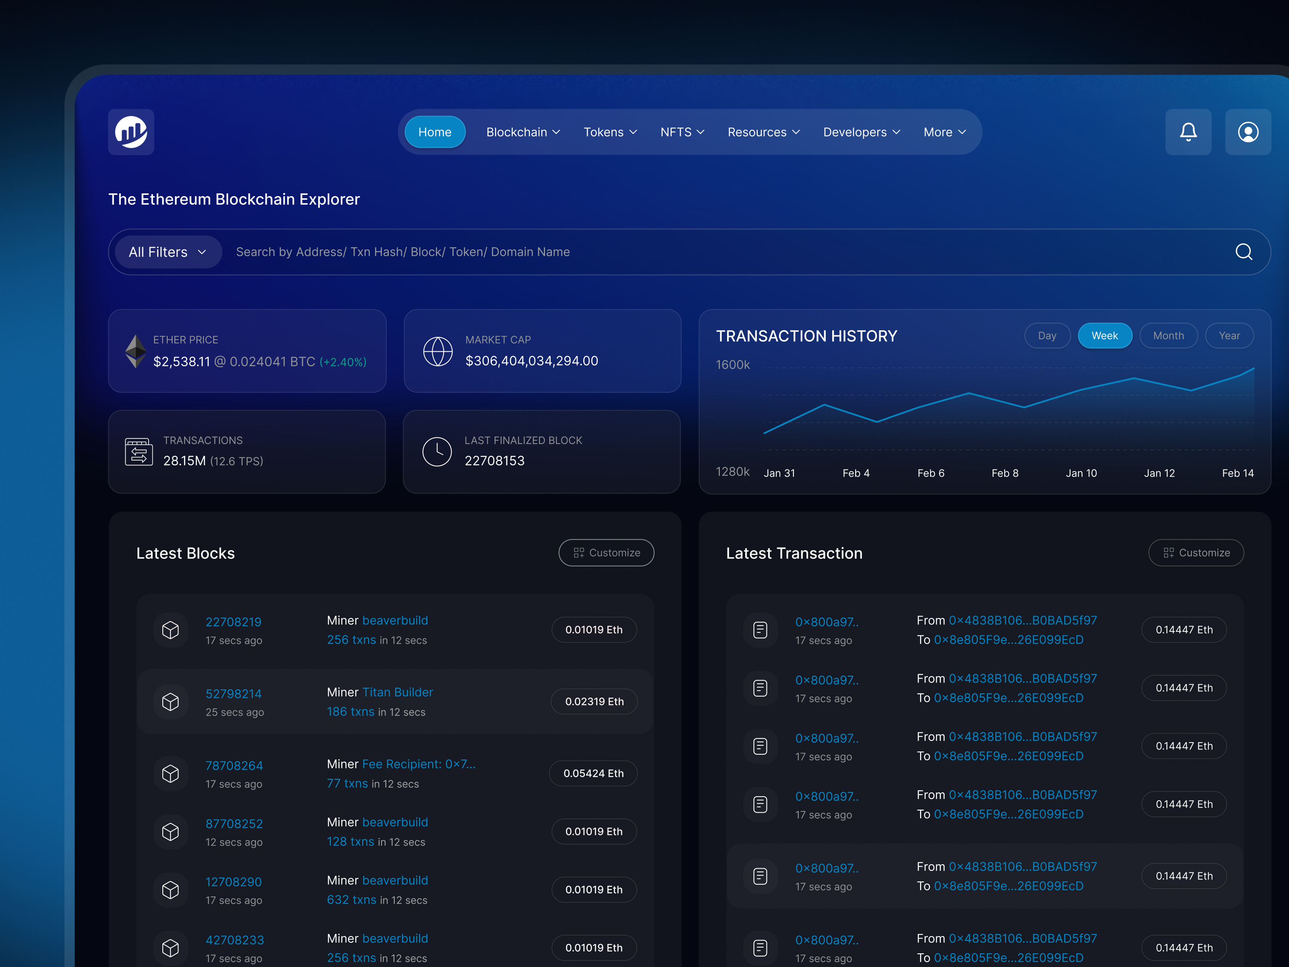Image resolution: width=1289 pixels, height=967 pixels.
Task: Open miner beaverbuild link for block 12708290
Action: pos(394,880)
